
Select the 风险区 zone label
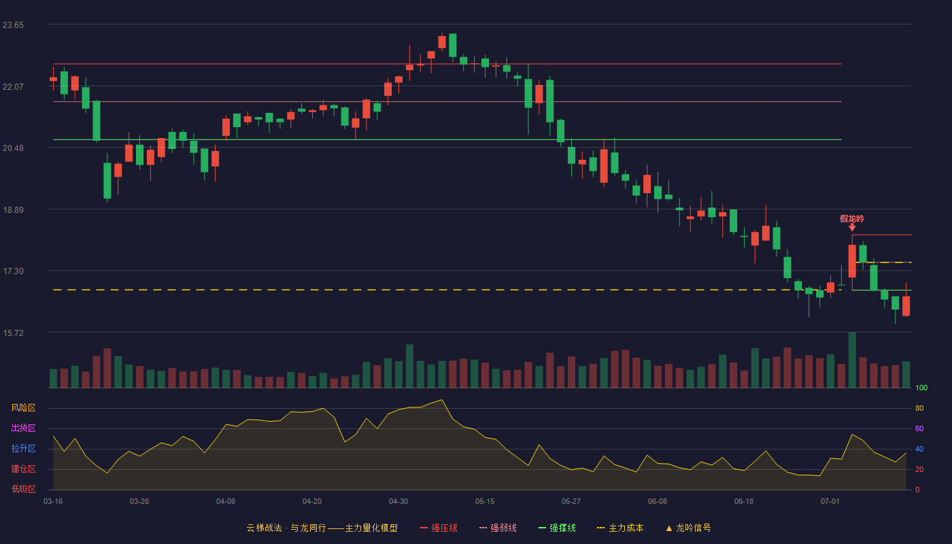pyautogui.click(x=23, y=408)
